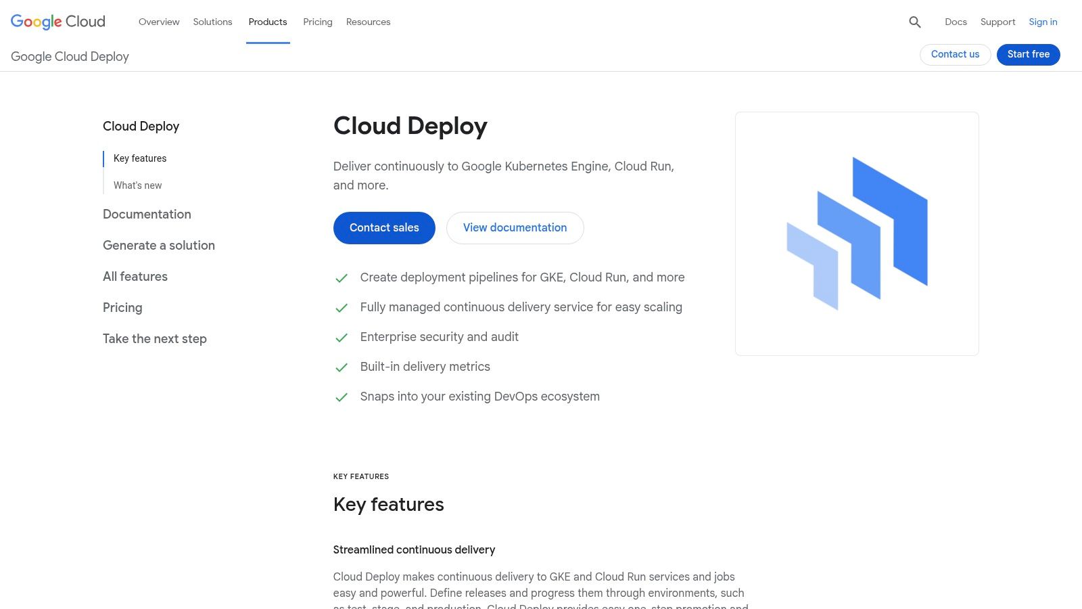Jump to What's new in sidebar
Screen dimensions: 1082x609
tap(138, 185)
